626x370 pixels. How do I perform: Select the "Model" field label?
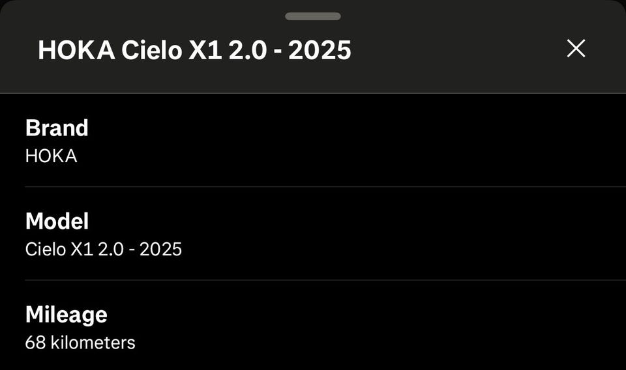pyautogui.click(x=57, y=221)
